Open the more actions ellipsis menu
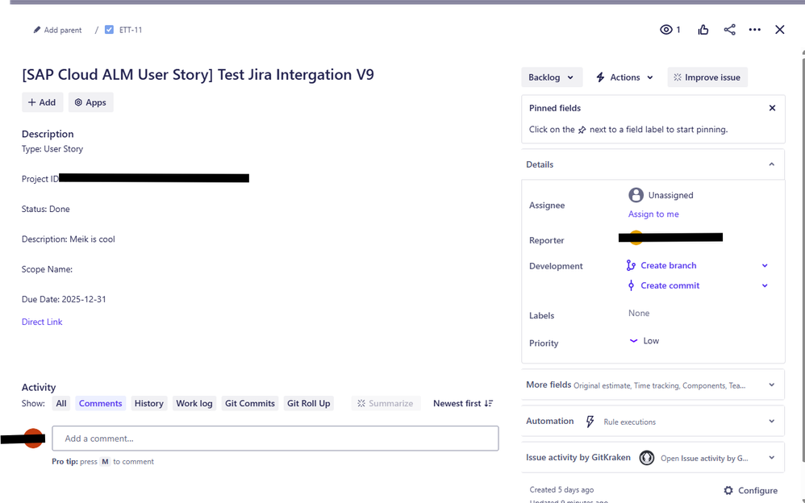The width and height of the screenshot is (805, 503). tap(755, 30)
